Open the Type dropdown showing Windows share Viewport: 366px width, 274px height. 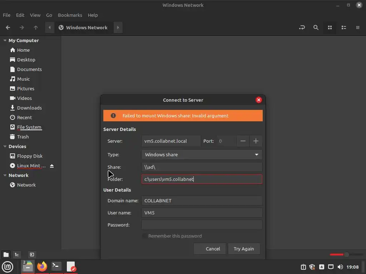pyautogui.click(x=202, y=155)
